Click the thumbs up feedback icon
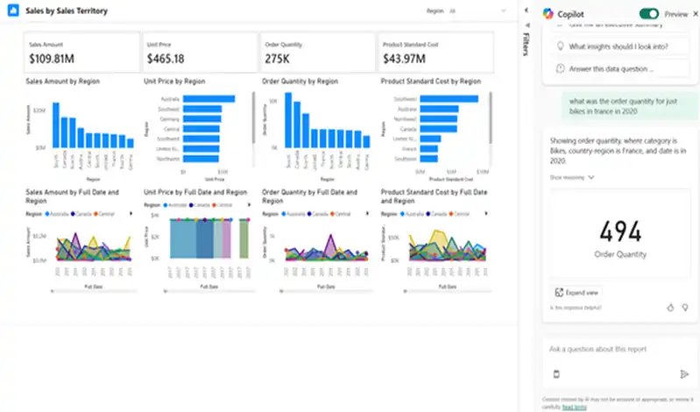Image resolution: width=700 pixels, height=412 pixels. [670, 308]
